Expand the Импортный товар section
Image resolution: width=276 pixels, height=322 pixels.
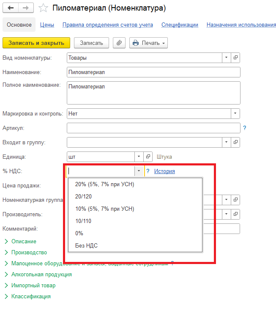(x=33, y=285)
